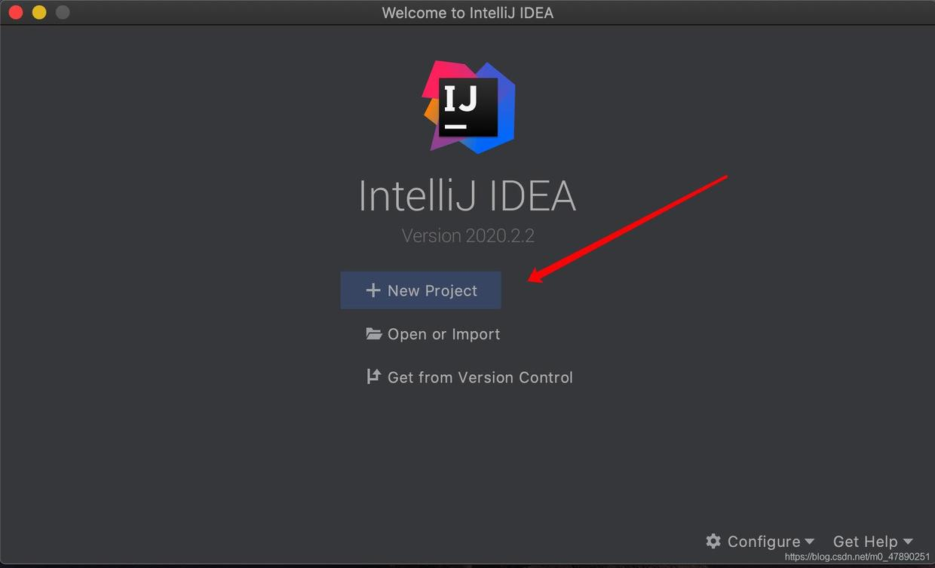Screen dimensions: 935x568
Task: Click the blog.csdn.net watermark URL
Action: tap(857, 557)
